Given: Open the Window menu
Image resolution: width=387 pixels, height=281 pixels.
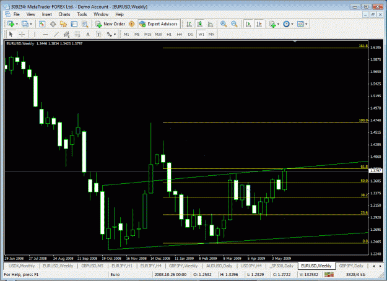Looking at the screenshot, I should coord(101,14).
